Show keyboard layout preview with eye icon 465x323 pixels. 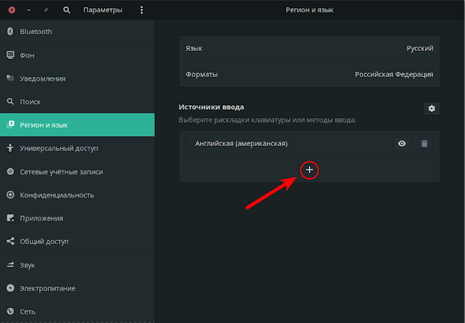tap(402, 144)
